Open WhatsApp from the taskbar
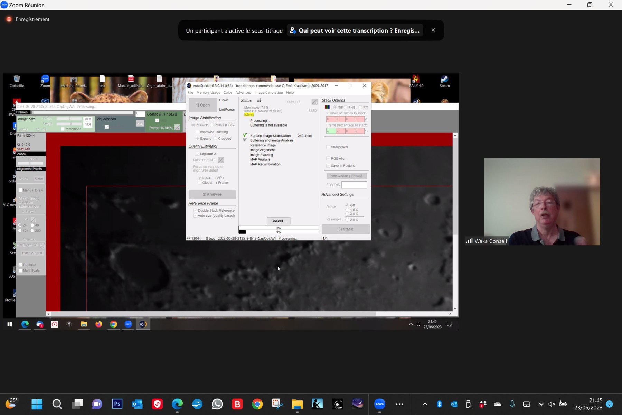Image resolution: width=622 pixels, height=415 pixels. (x=217, y=404)
